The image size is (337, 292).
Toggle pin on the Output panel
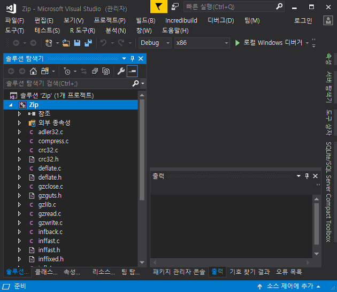pyautogui.click(x=307, y=176)
